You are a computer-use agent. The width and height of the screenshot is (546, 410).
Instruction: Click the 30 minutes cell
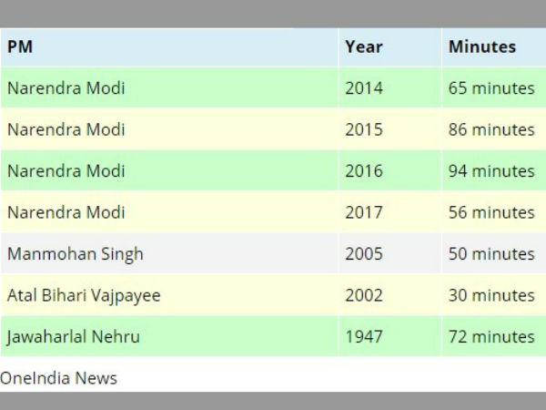click(491, 295)
